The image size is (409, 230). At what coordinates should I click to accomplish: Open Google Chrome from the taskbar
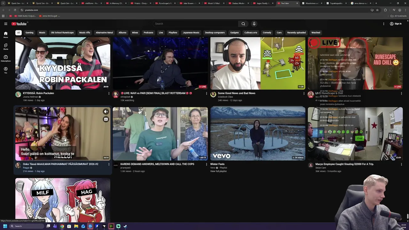tap(62, 226)
